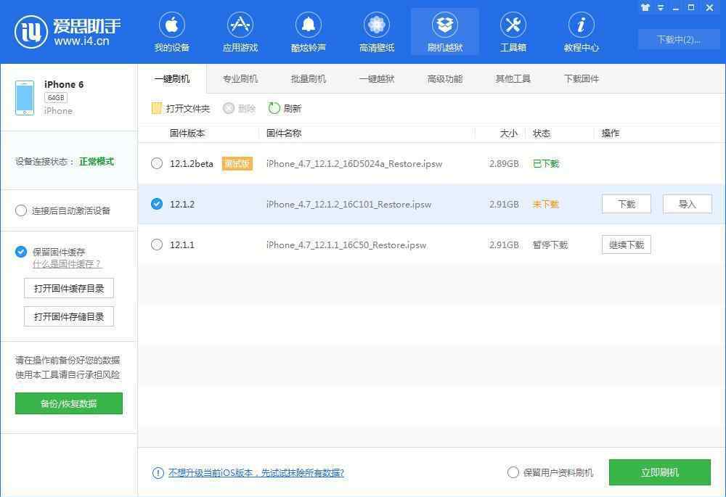
Task: Click green 备份/恢复数据 button
Action: click(x=69, y=403)
